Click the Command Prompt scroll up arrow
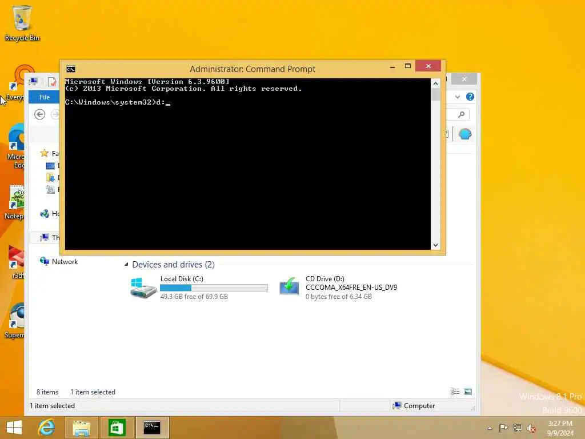Image resolution: width=585 pixels, height=439 pixels. click(x=435, y=83)
